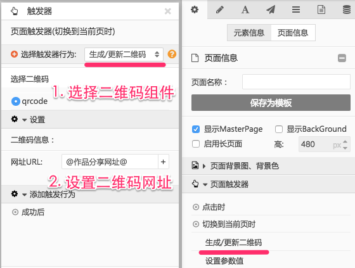Switch to the 页面信息 tab

pyautogui.click(x=293, y=33)
